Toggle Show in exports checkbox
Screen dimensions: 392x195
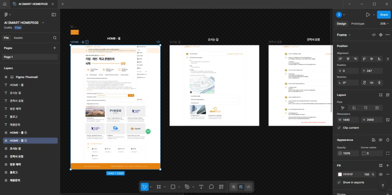pyautogui.click(x=339, y=182)
